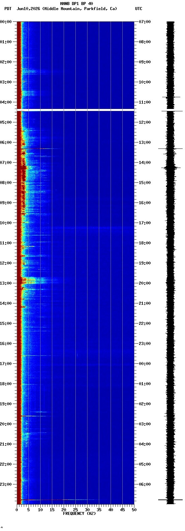The width and height of the screenshot is (185, 531).
Task: Click the "19:00" label on PDT axis
Action: click(x=6, y=404)
